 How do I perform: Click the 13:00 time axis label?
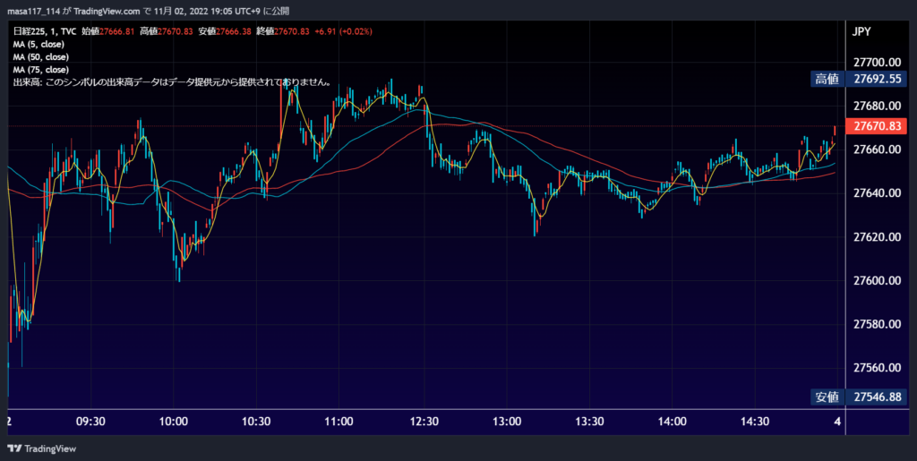[x=507, y=422]
